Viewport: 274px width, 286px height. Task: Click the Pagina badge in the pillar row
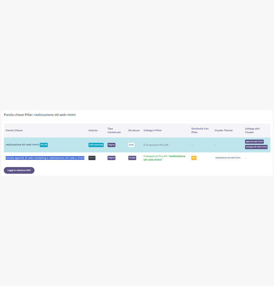point(112,145)
